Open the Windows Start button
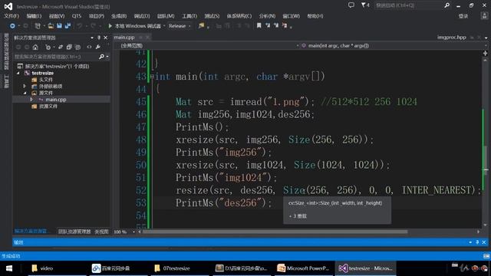The width and height of the screenshot is (491, 276). pos(9,268)
